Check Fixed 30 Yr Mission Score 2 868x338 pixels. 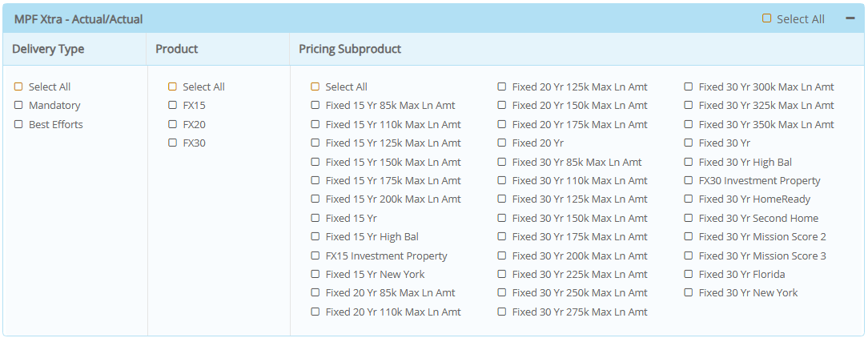[689, 236]
